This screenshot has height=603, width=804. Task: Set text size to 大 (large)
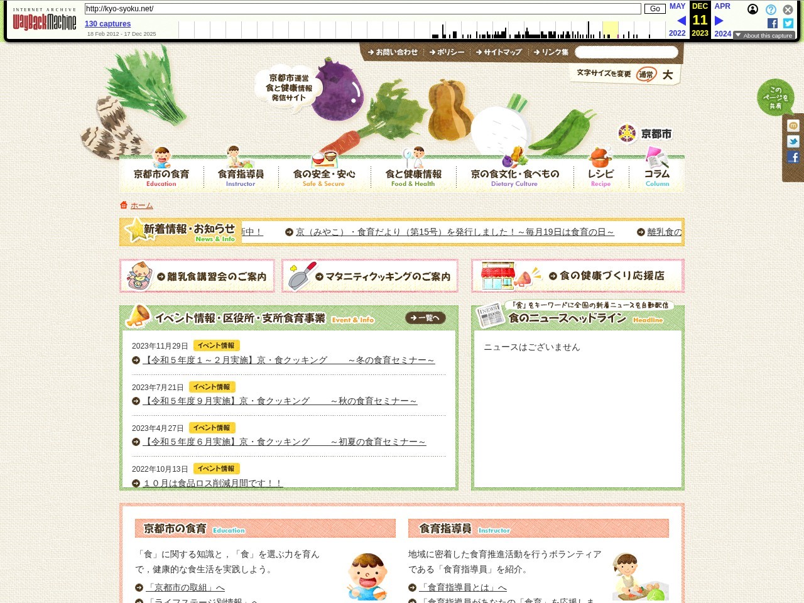(668, 75)
